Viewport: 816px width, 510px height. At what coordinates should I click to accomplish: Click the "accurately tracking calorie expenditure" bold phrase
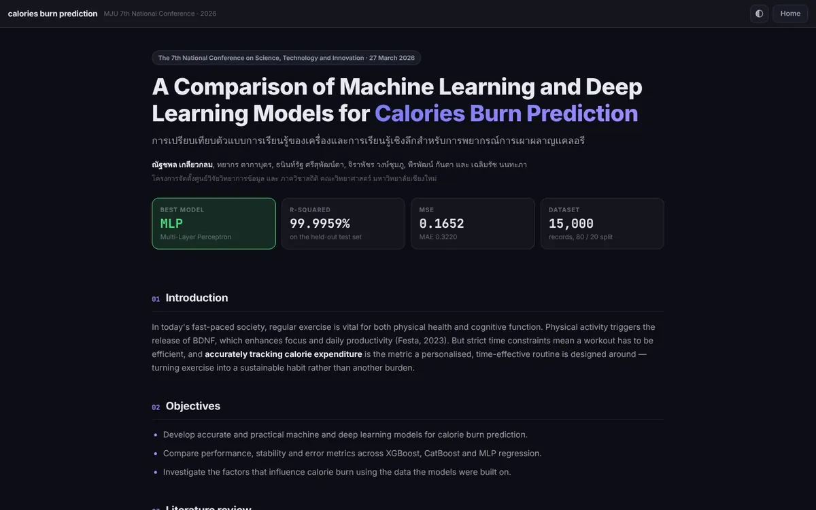[284, 354]
